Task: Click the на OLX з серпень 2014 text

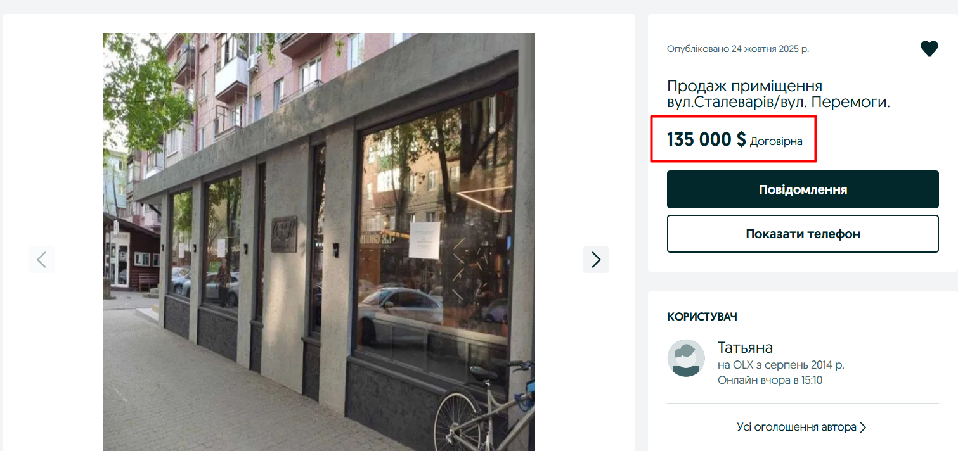Action: [780, 365]
